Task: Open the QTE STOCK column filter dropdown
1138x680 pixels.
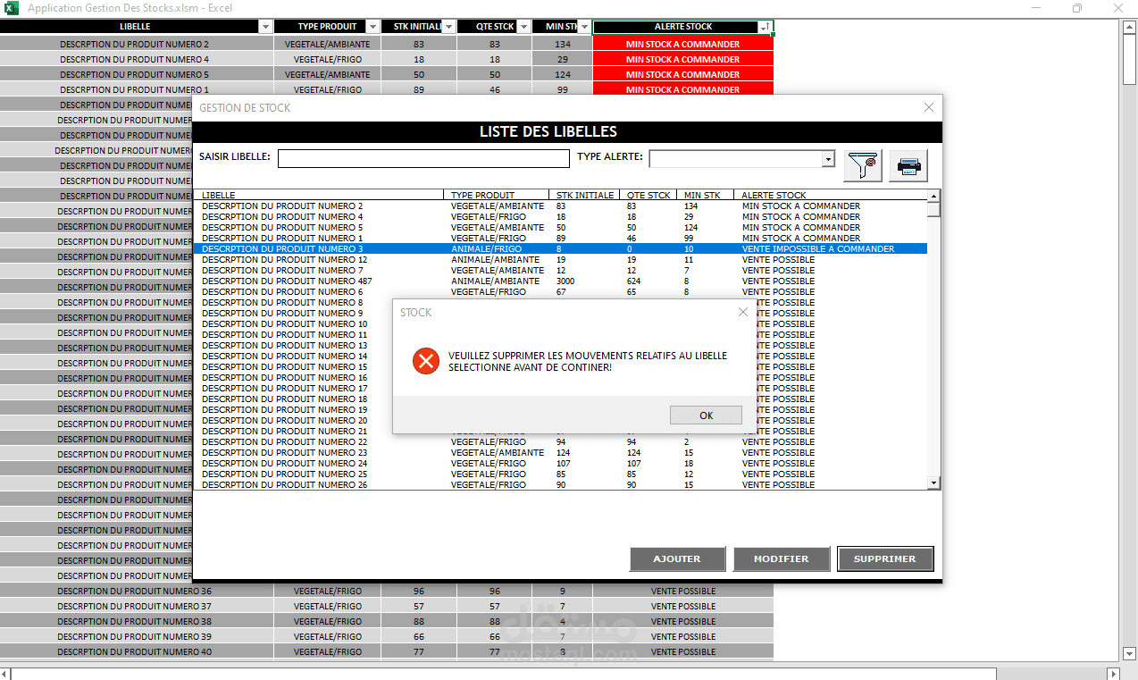Action: (523, 27)
